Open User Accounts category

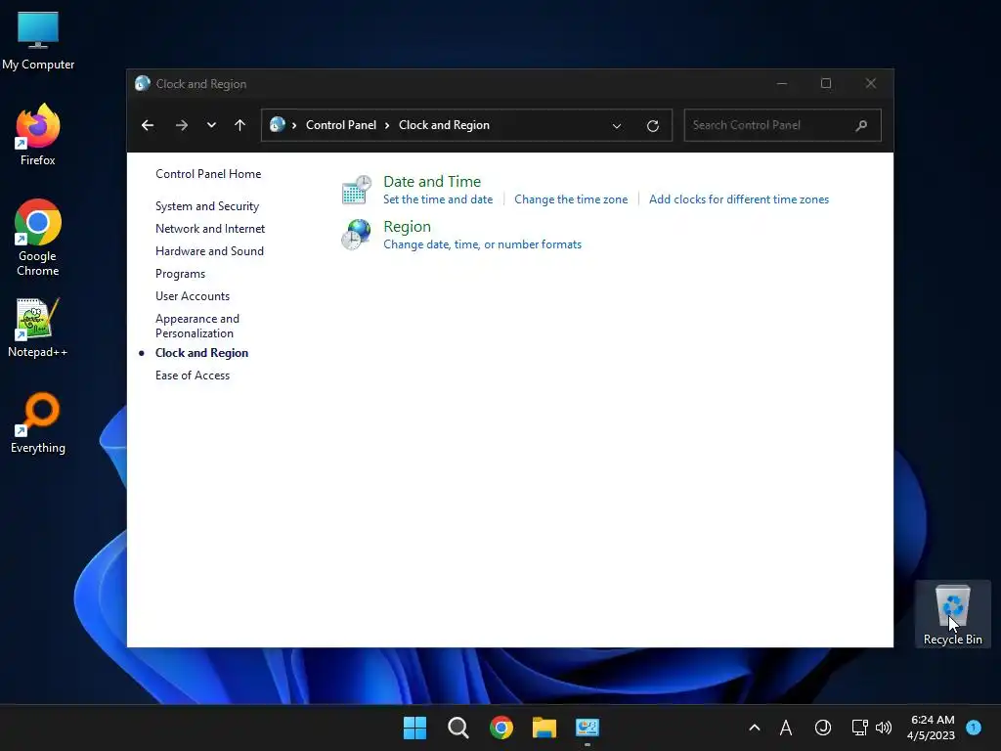pos(193,295)
